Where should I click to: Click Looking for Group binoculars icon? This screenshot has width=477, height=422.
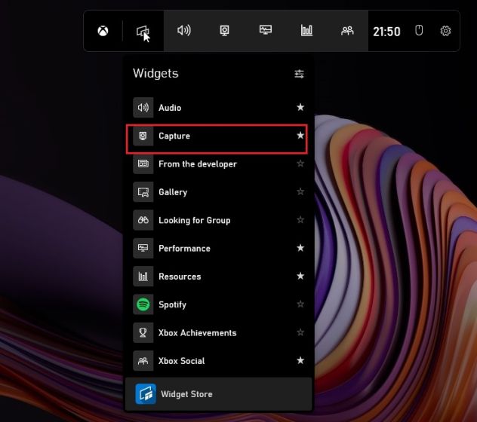(x=143, y=220)
